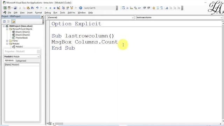
Task: Click the Cut toolbar icon
Action: tap(20, 8)
